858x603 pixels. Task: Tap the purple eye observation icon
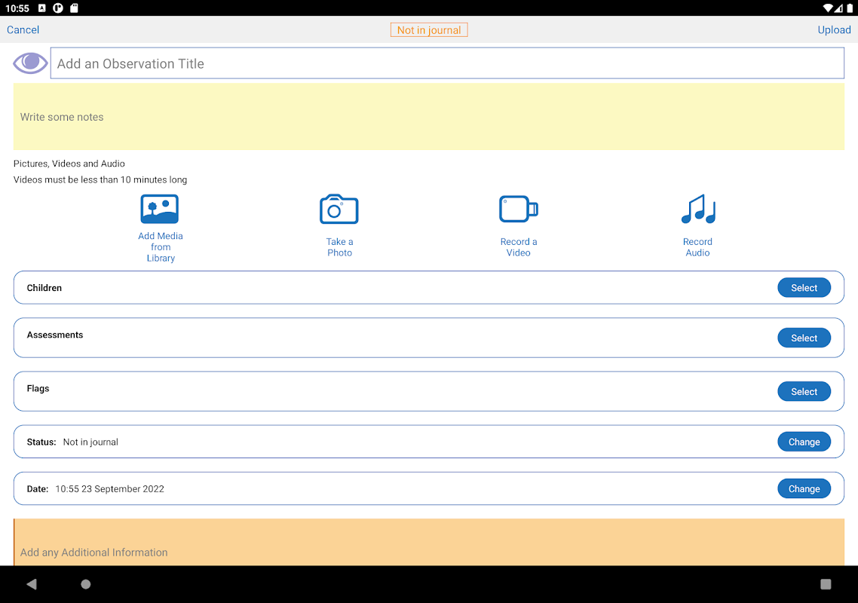tap(30, 63)
